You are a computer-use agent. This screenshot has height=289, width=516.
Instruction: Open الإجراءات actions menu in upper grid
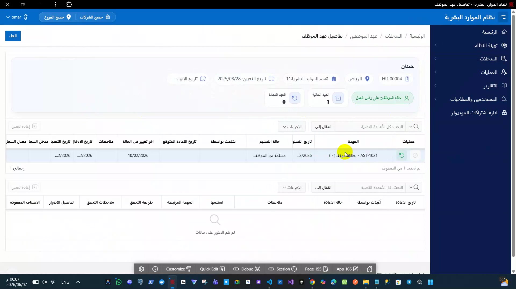(292, 127)
